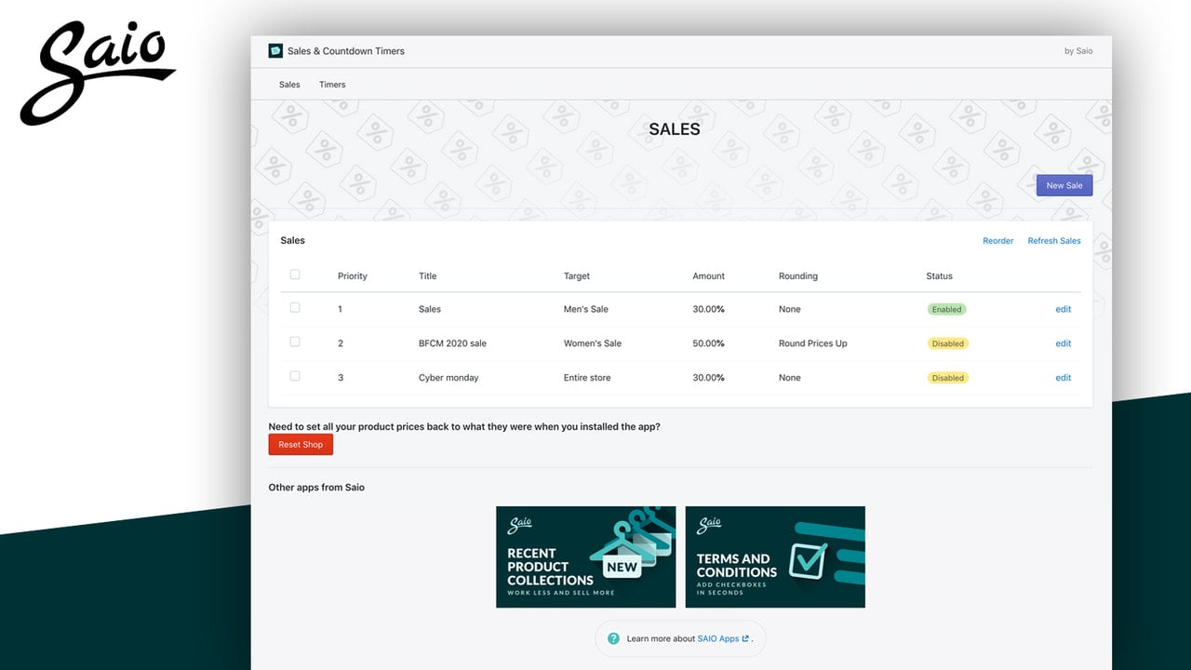This screenshot has height=670, width=1191.
Task: Open the Sales tab
Action: click(289, 85)
